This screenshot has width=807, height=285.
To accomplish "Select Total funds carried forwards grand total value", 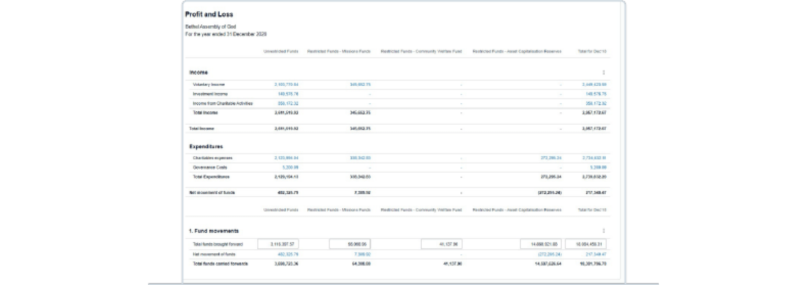I will [x=593, y=264].
